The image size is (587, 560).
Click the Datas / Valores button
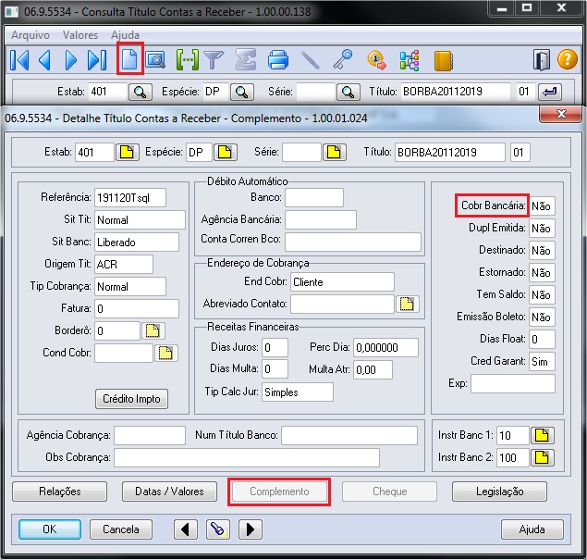tap(169, 492)
